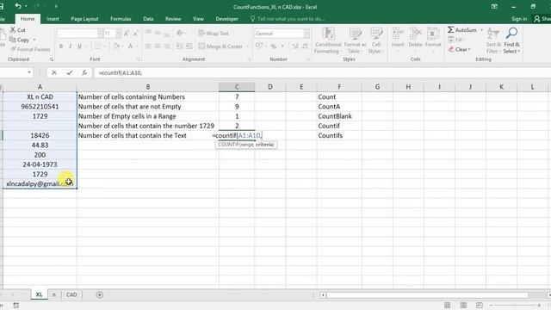Open Insert Function fx dialog

84,72
